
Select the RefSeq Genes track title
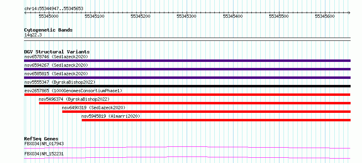(41, 139)
